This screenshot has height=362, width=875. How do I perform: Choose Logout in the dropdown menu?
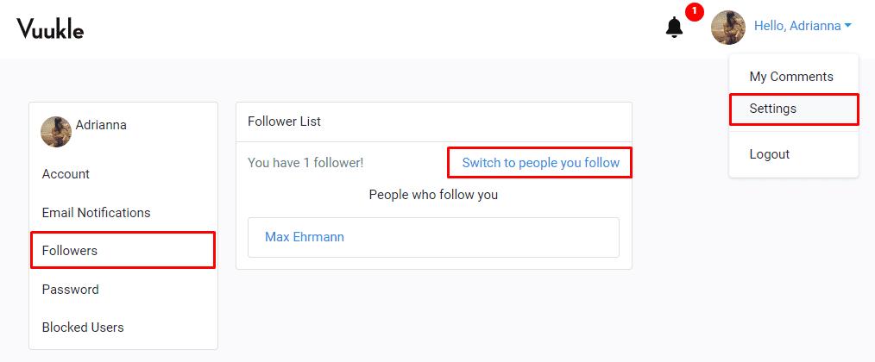pos(770,154)
